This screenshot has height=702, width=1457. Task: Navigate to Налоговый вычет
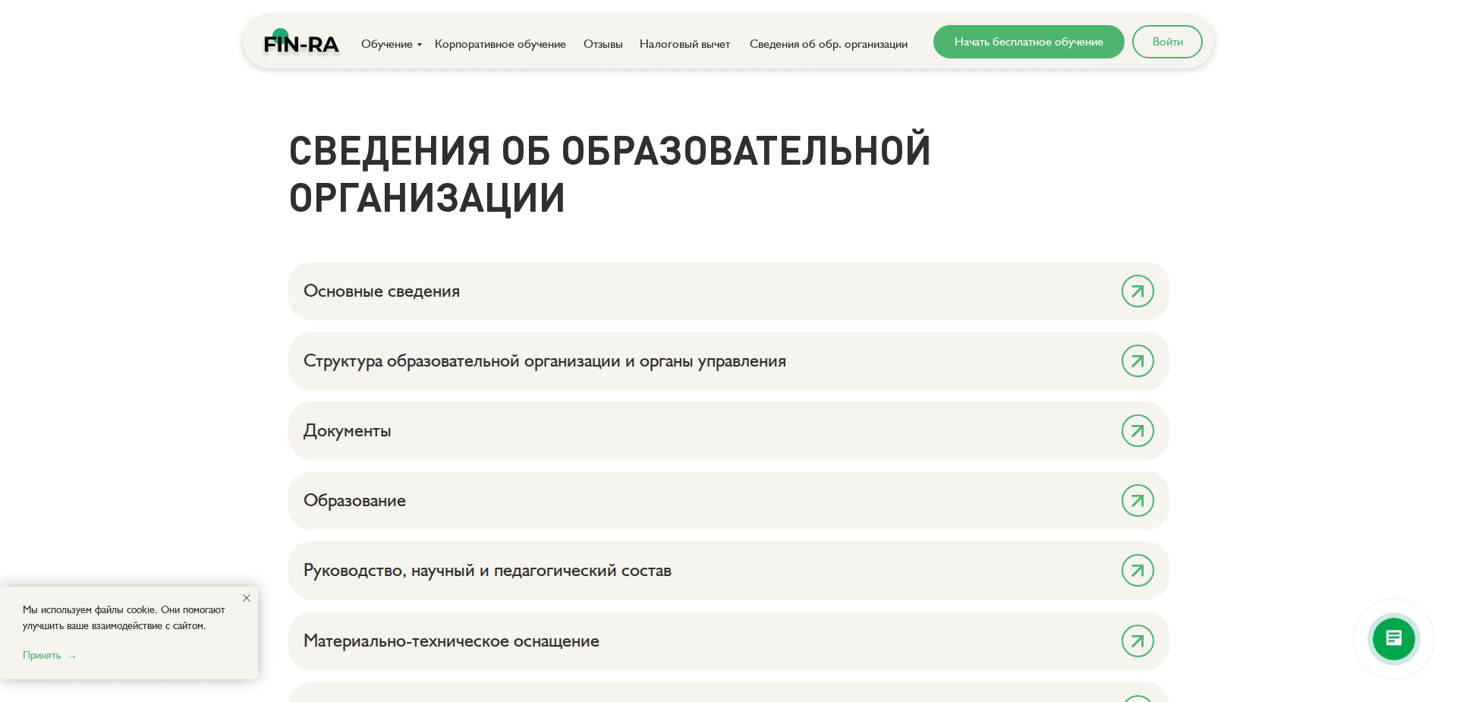pyautogui.click(x=684, y=44)
